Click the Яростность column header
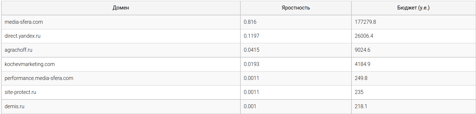476x114 pixels. point(296,8)
